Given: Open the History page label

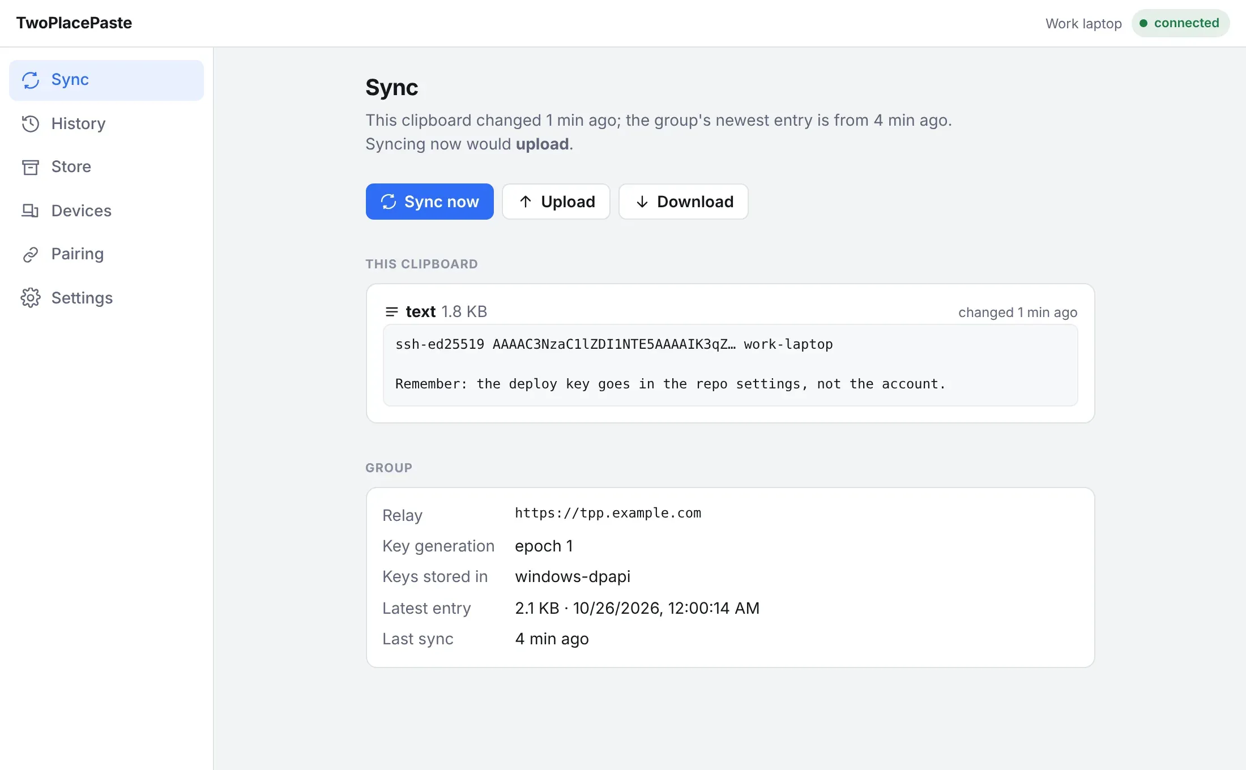Looking at the screenshot, I should 78,123.
